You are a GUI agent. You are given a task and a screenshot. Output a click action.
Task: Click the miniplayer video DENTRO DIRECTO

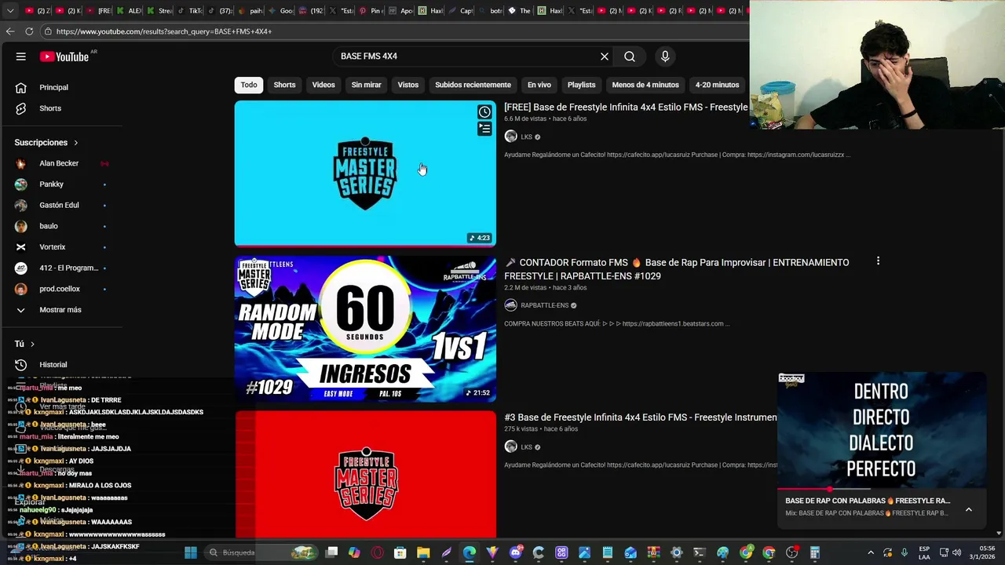(881, 430)
